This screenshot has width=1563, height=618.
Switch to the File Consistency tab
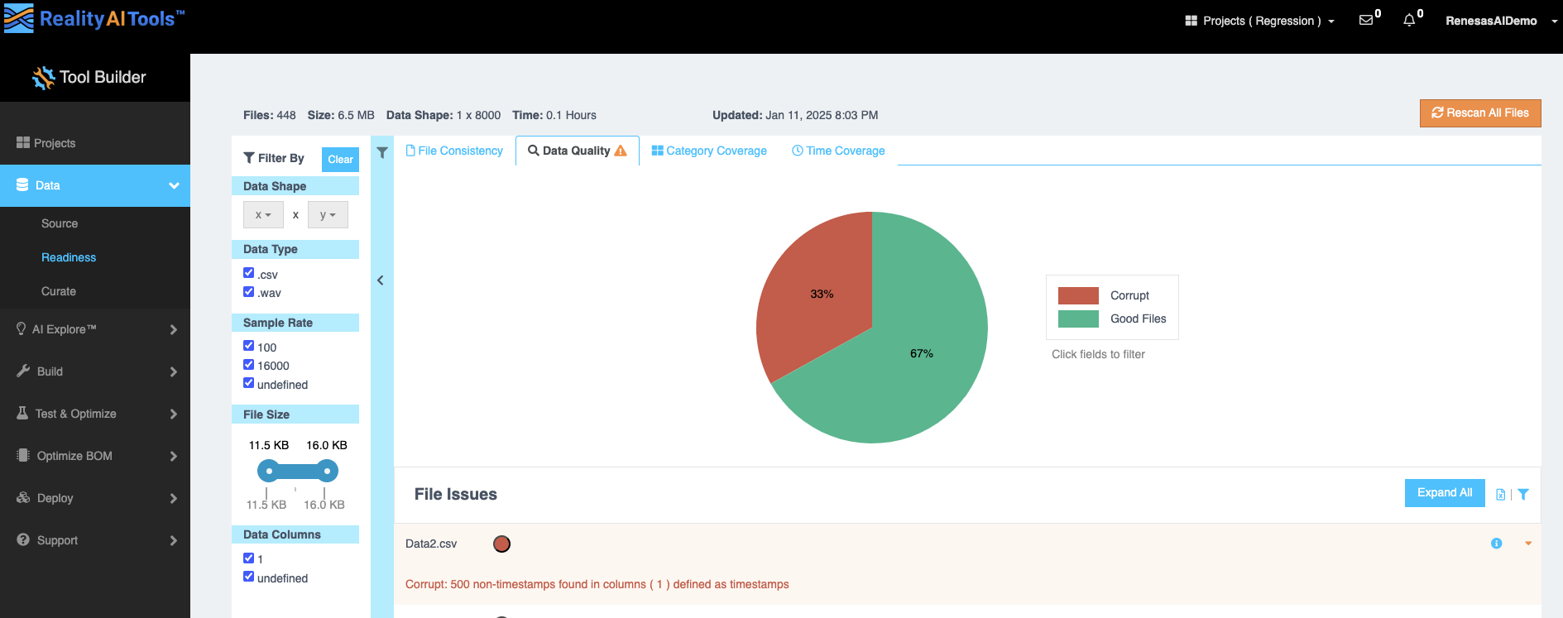(454, 151)
